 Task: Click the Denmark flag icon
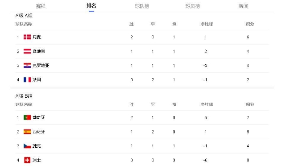(x=27, y=37)
